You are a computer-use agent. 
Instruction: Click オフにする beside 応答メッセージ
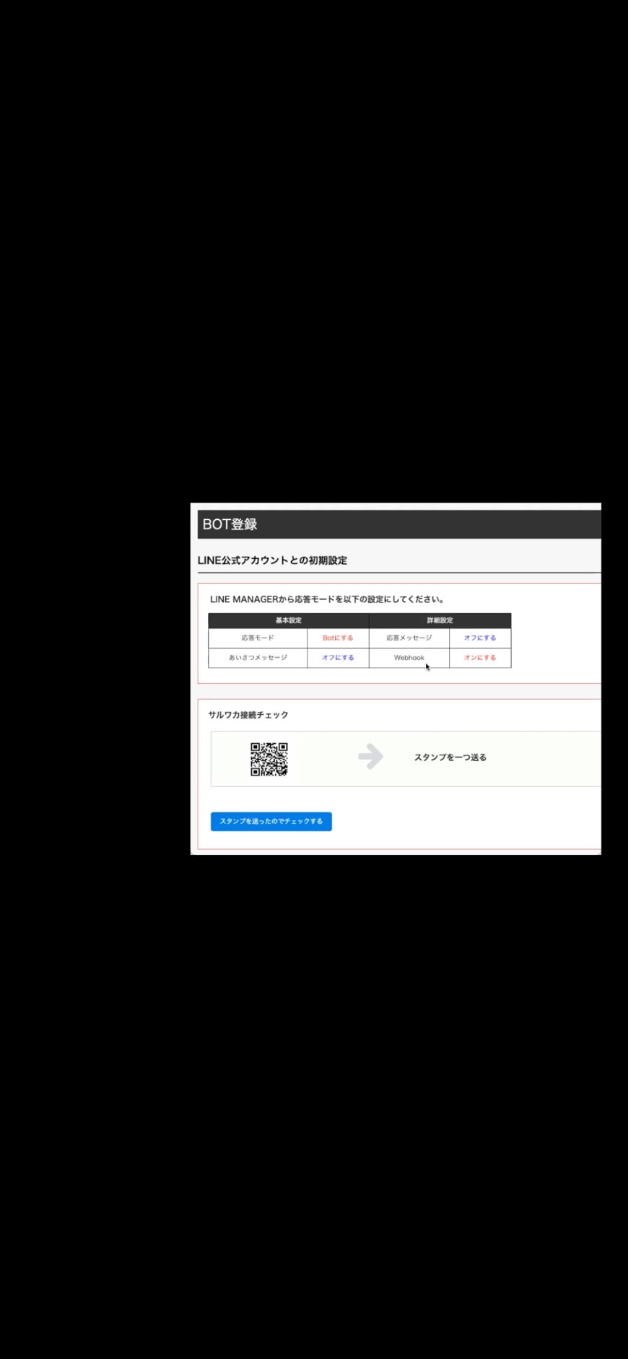(x=480, y=638)
